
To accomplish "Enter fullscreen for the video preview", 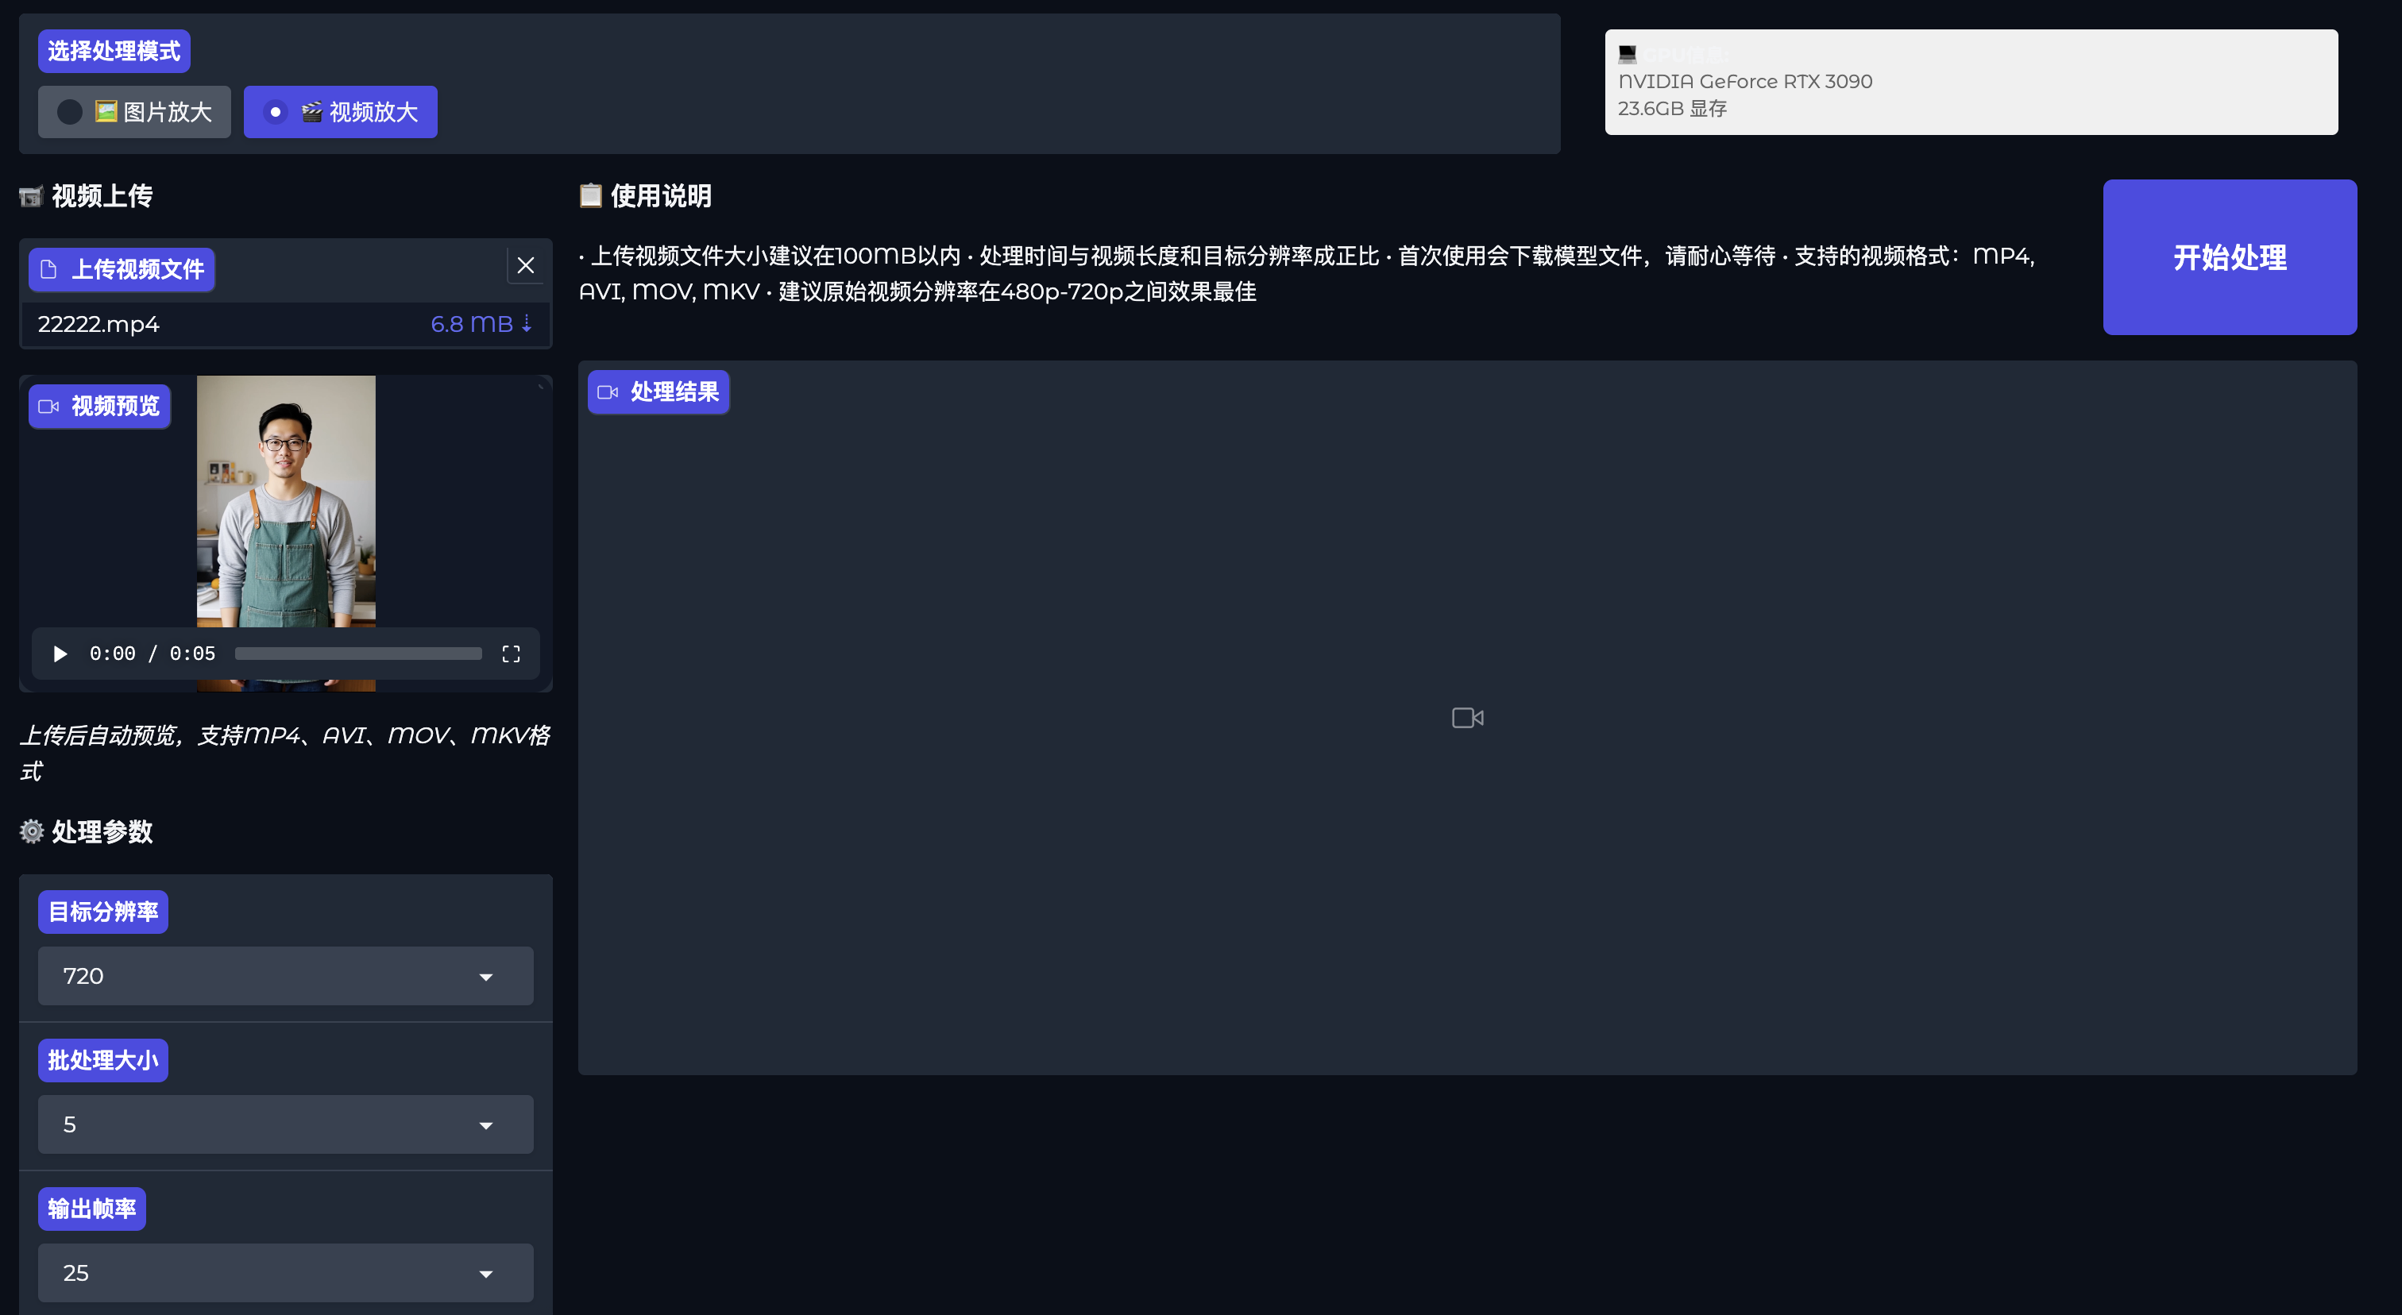I will pos(510,654).
